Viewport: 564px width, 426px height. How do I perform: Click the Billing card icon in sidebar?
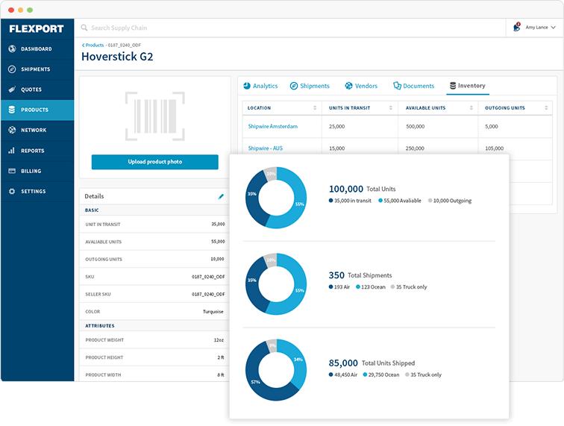point(12,171)
